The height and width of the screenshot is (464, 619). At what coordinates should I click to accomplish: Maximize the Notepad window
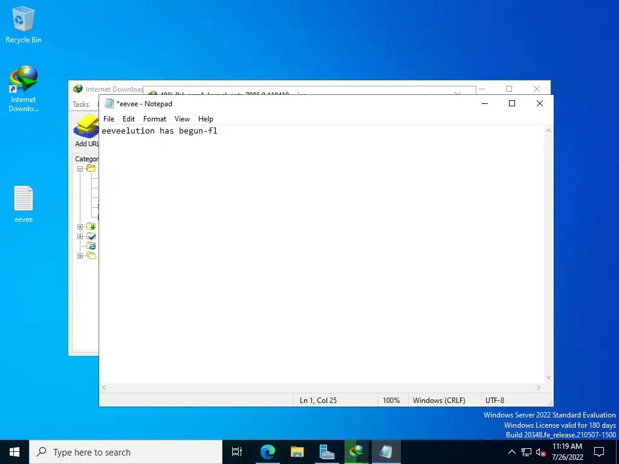tap(512, 103)
